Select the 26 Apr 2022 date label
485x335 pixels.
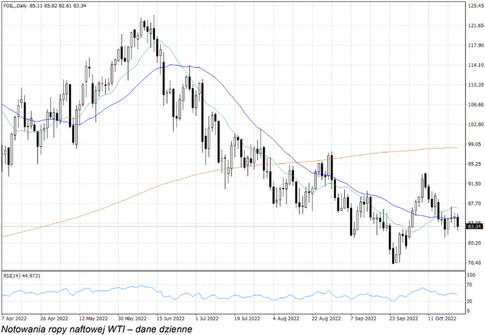tap(54, 319)
